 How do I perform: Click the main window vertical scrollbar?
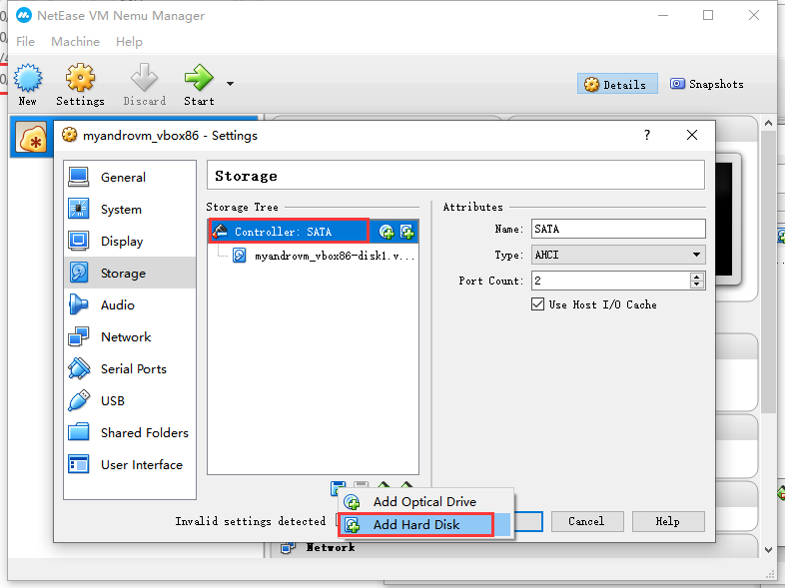[768, 273]
